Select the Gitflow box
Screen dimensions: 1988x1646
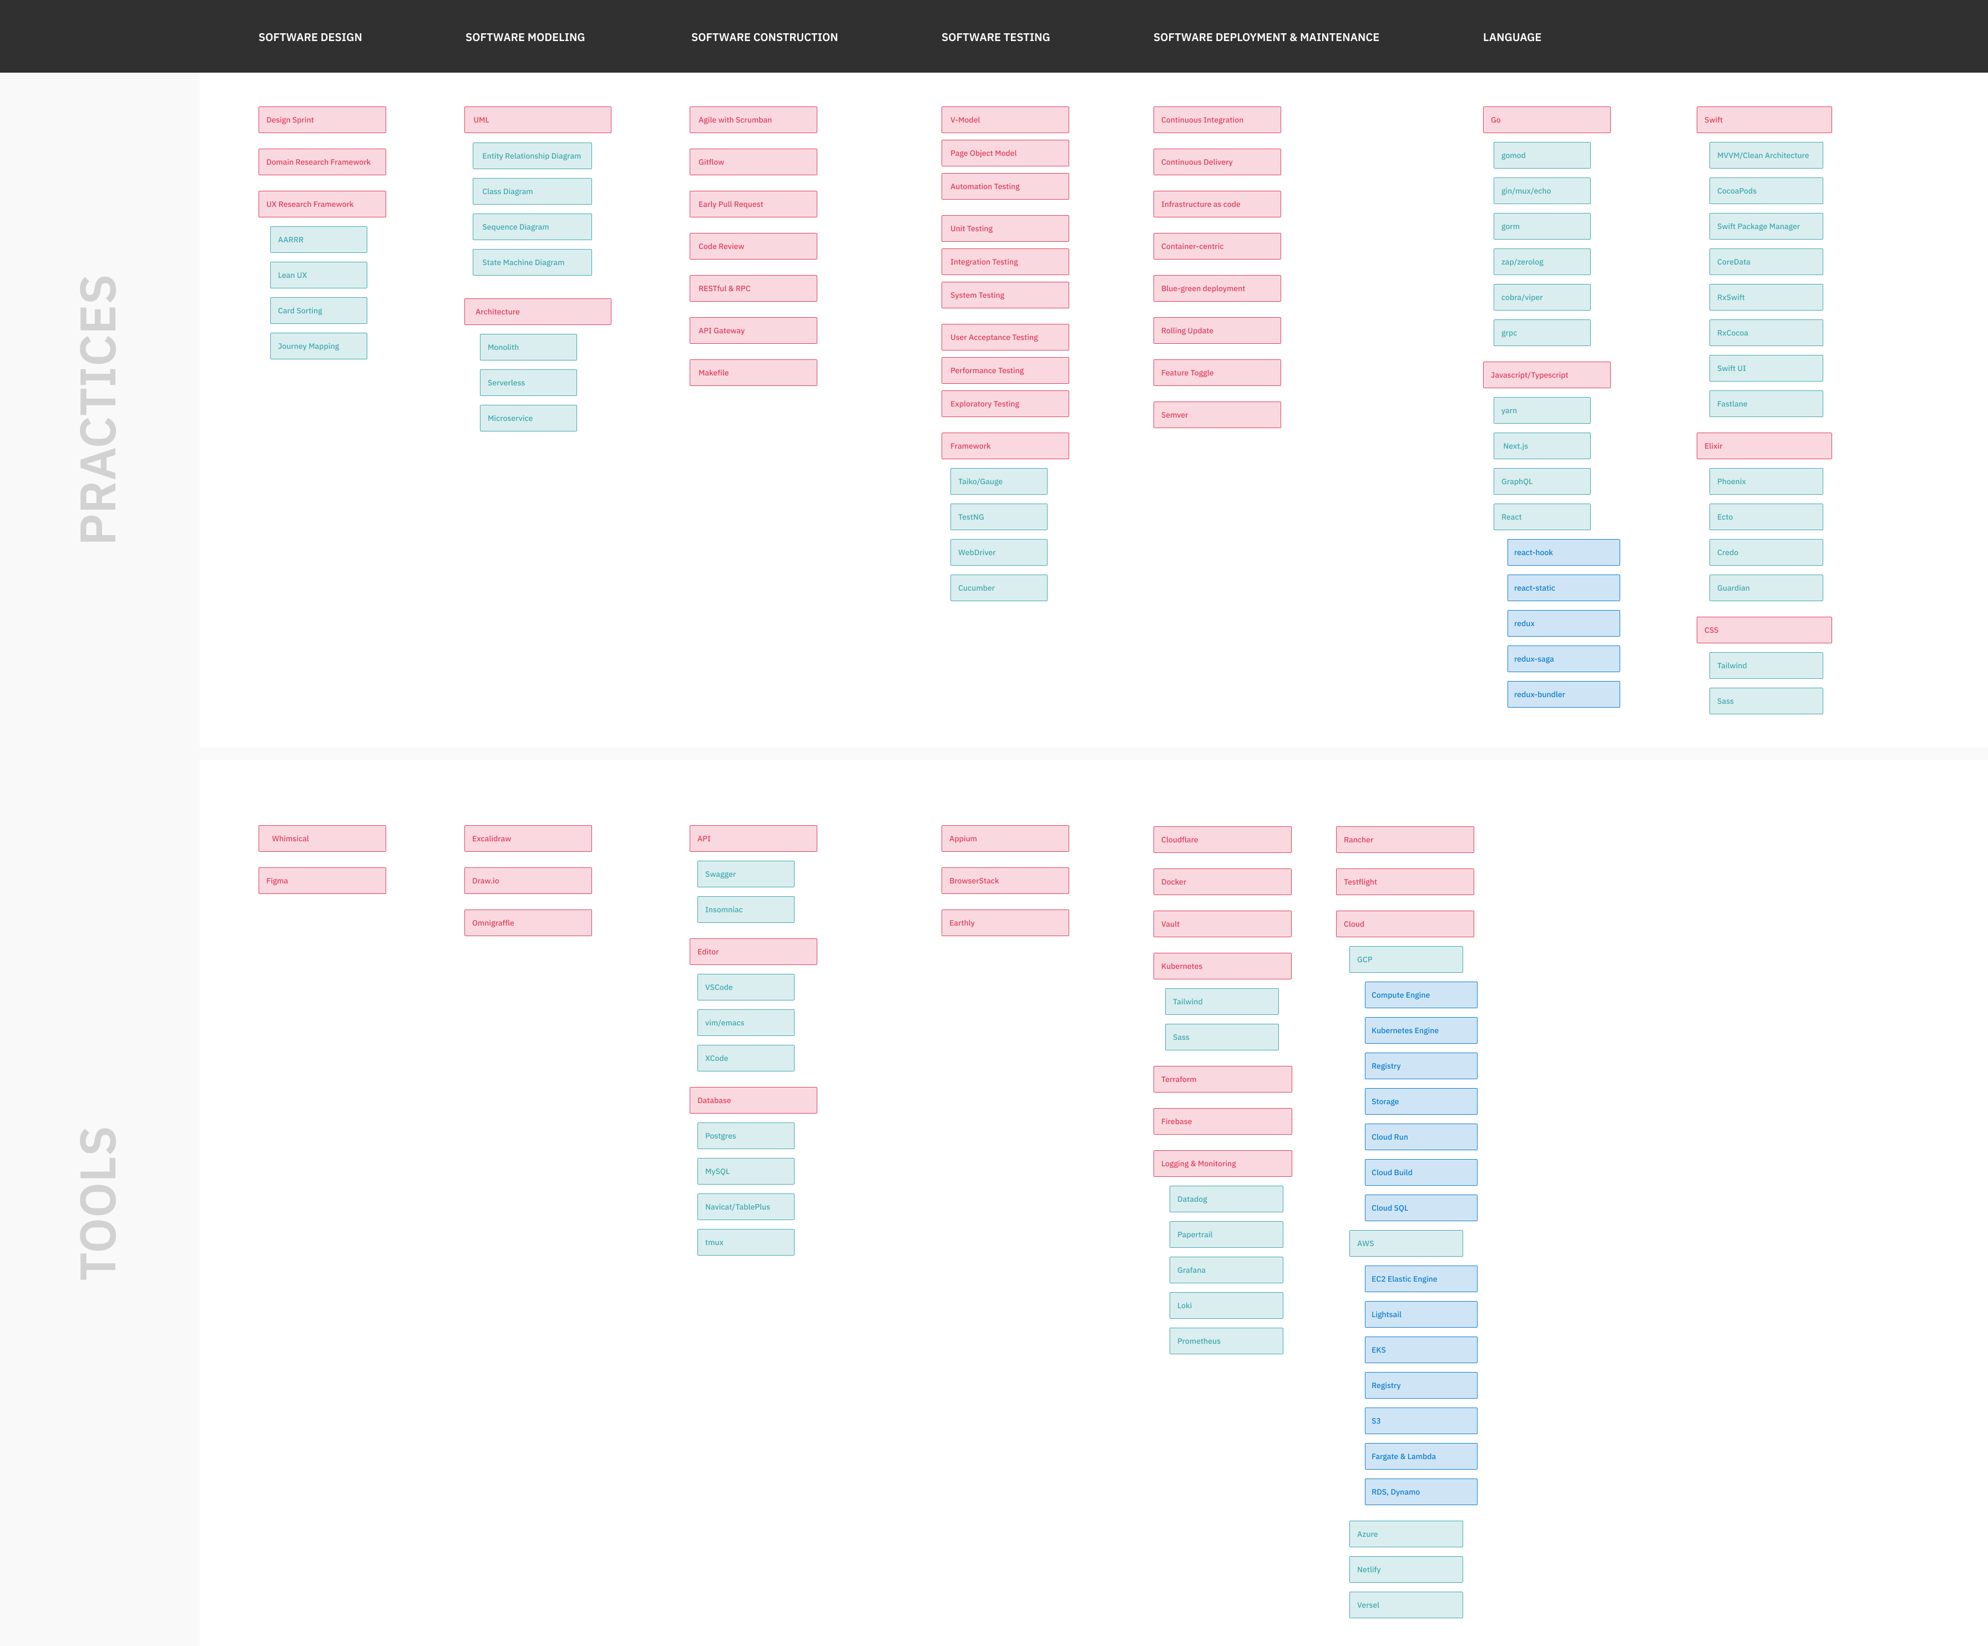tap(753, 162)
